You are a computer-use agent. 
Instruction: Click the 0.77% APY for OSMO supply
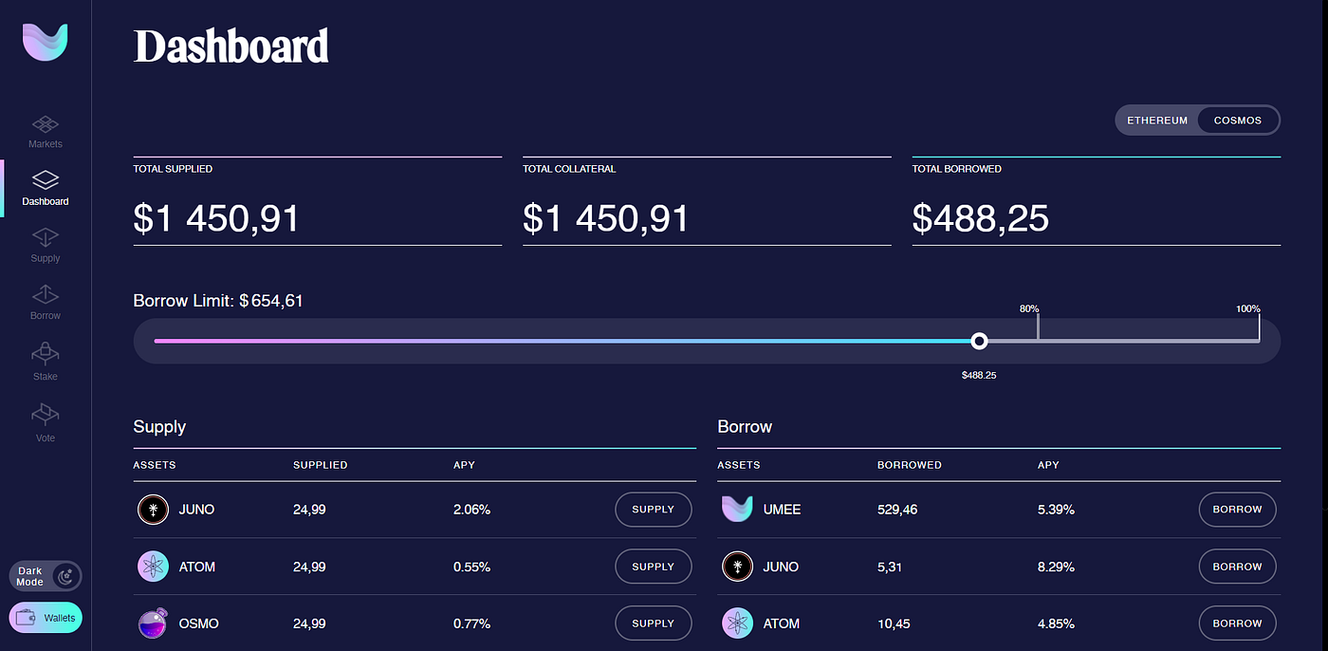pyautogui.click(x=471, y=623)
